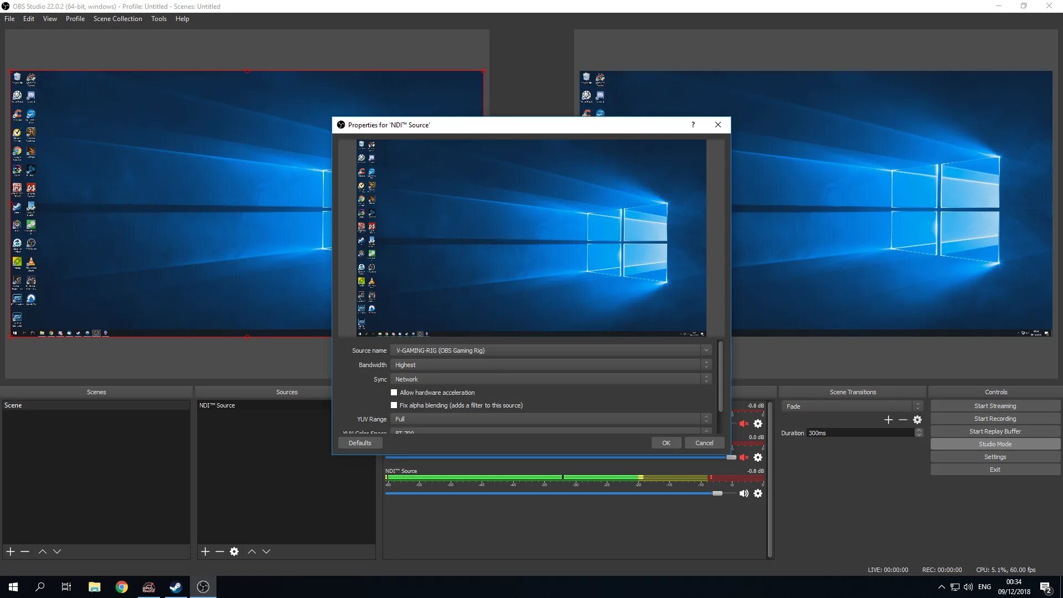Drag the NDI™ Source audio volume slider

pos(718,492)
